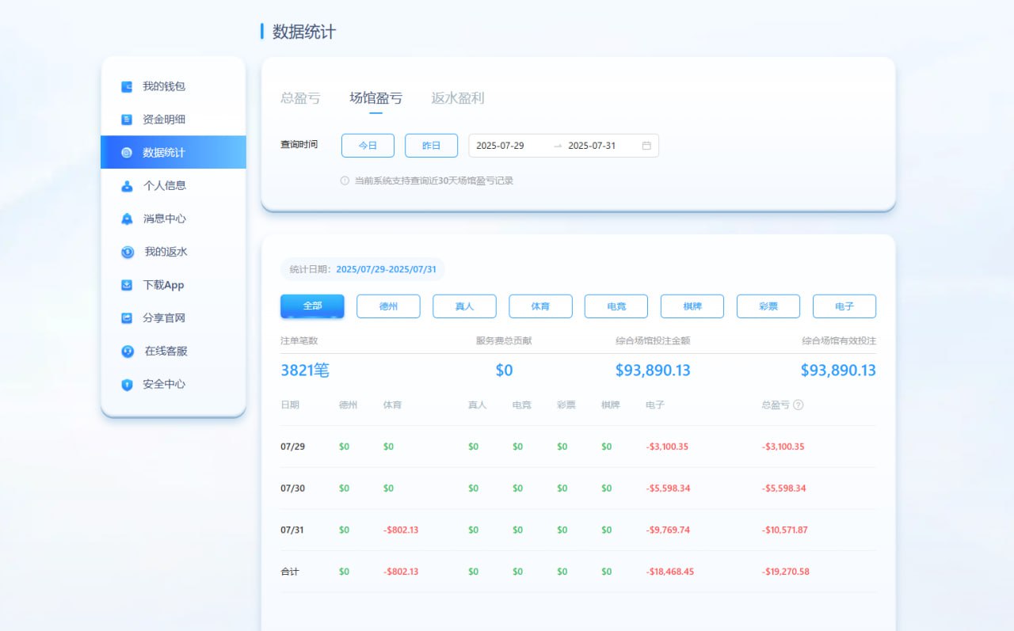Screen dimensions: 1014x631
Task: Click the 我的返水 coin icon
Action: click(x=128, y=253)
